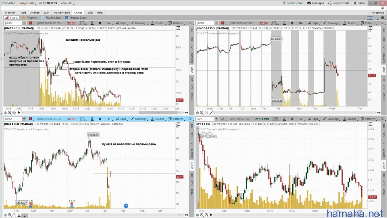Open the Prophet subtab

point(29,17)
